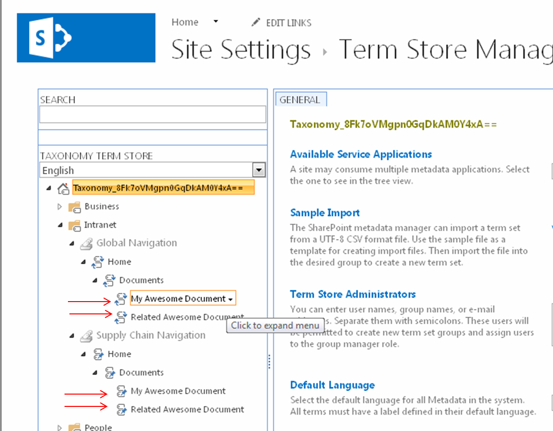Open the English language dropdown
The width and height of the screenshot is (553, 431).
(259, 171)
